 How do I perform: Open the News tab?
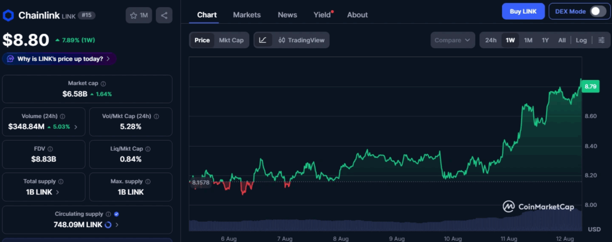(287, 15)
